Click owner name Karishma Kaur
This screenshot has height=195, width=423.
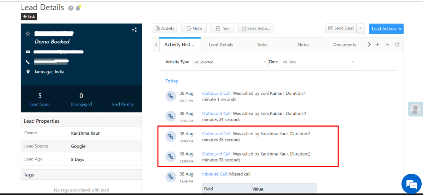85,133
